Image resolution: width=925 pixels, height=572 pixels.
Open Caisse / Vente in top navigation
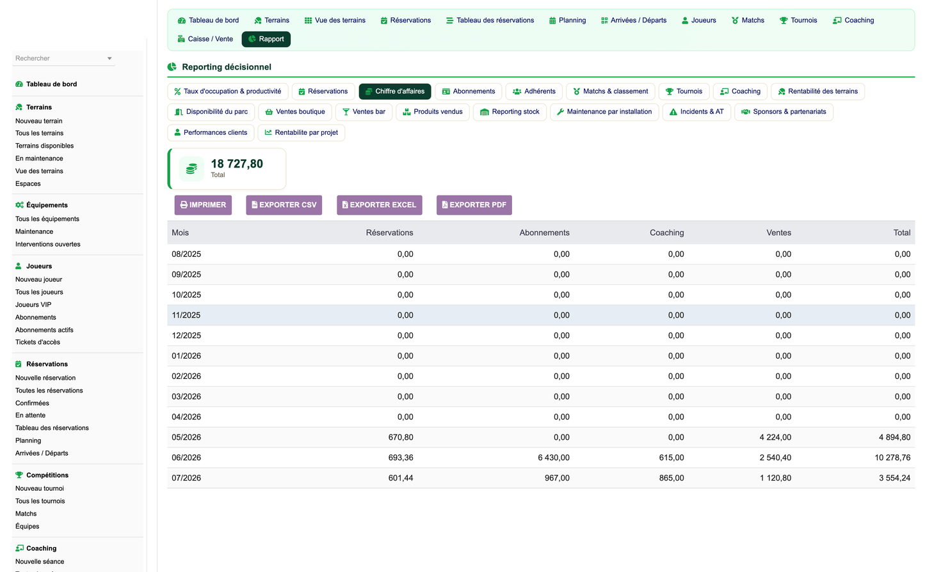click(x=205, y=39)
